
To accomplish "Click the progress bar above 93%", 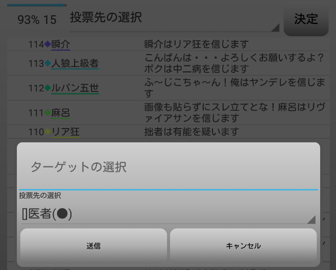I will coord(37,5).
